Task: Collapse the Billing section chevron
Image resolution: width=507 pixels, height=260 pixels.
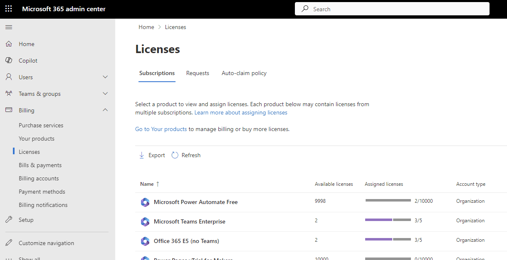Action: (x=105, y=110)
